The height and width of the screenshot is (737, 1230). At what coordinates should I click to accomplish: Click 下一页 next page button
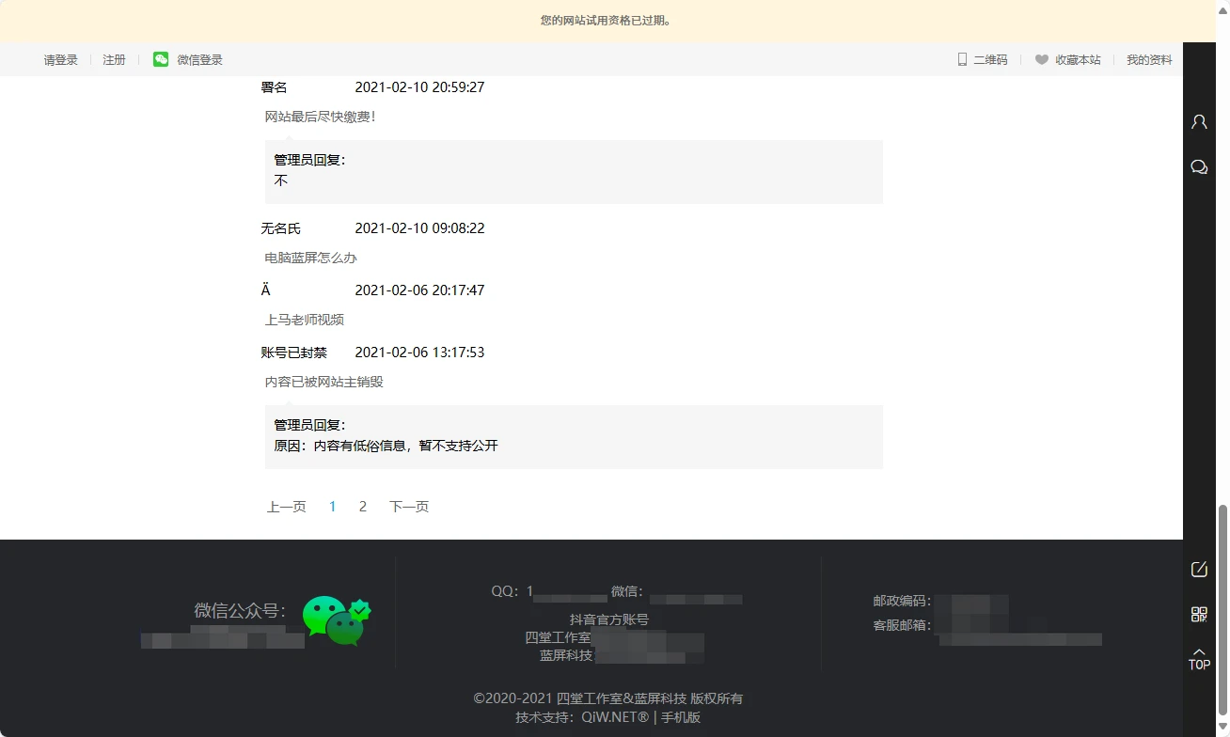pos(409,507)
